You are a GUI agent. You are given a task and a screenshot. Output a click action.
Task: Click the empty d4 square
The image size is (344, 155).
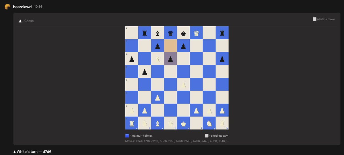[x=170, y=85]
